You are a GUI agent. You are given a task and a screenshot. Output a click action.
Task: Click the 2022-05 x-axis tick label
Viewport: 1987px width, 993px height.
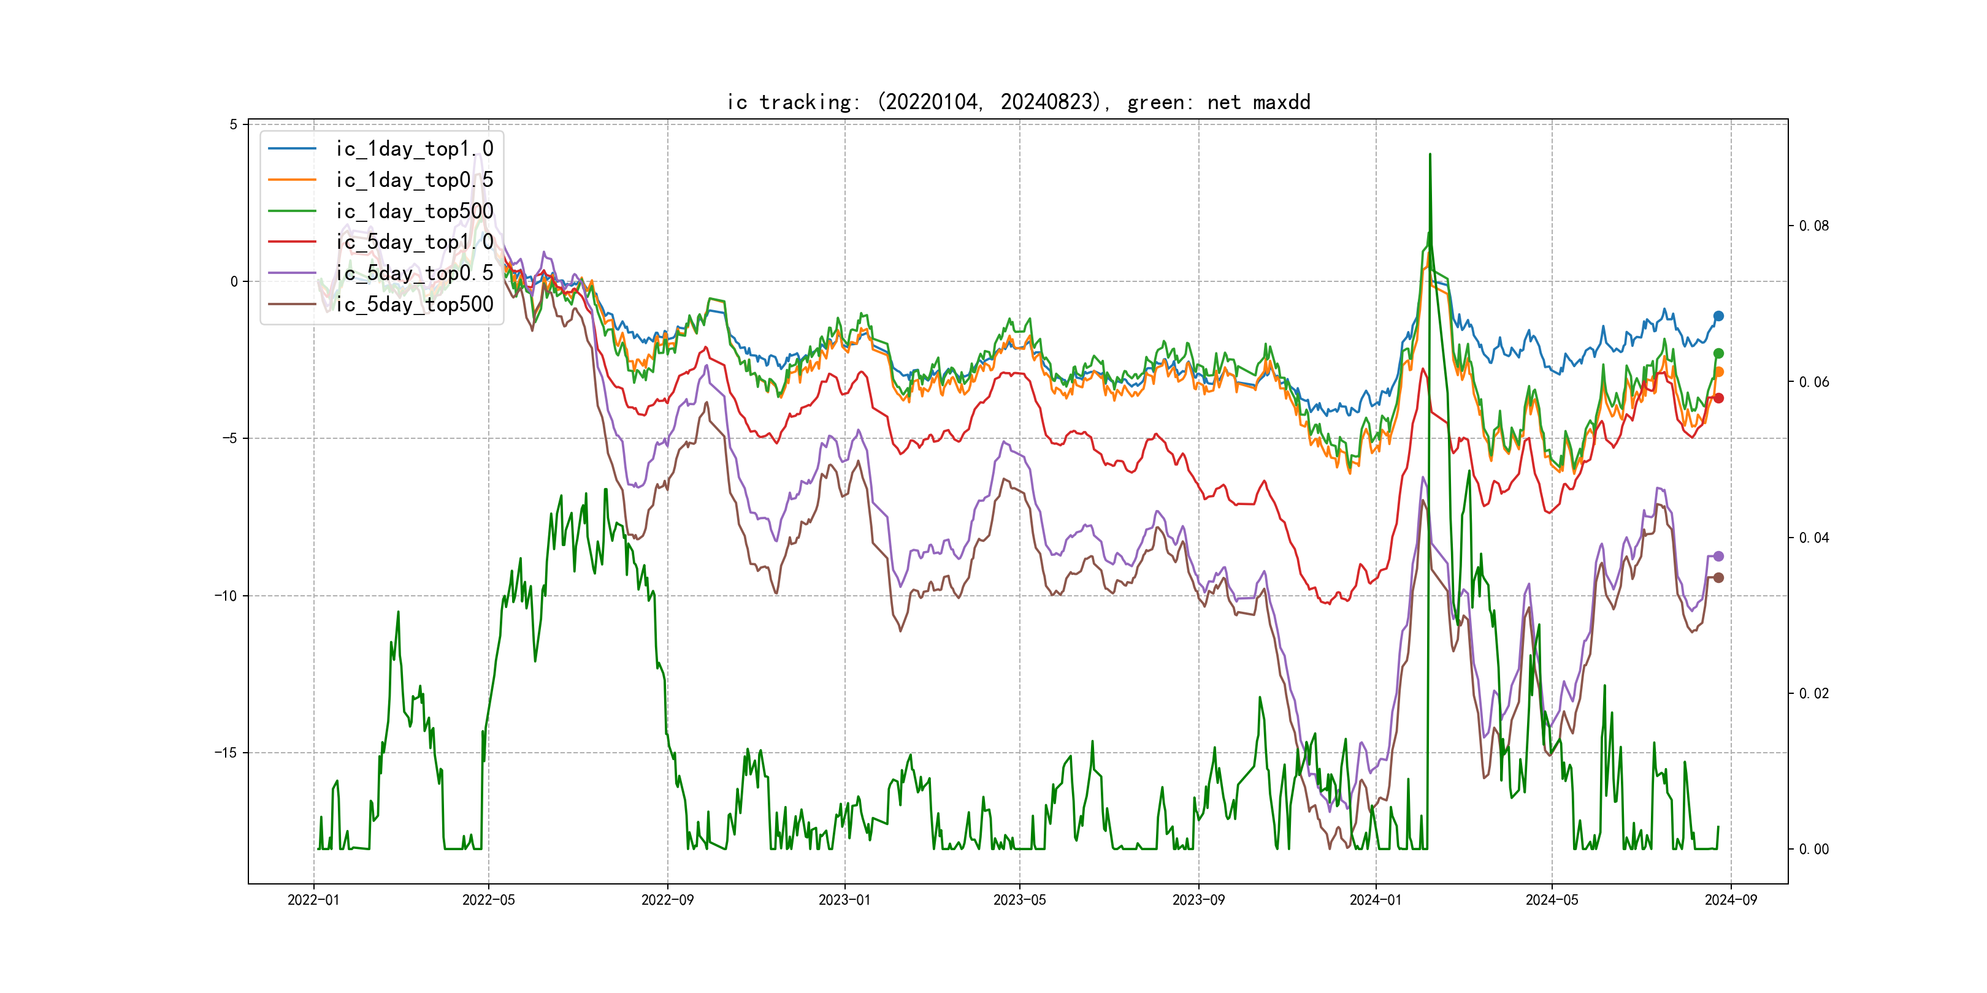click(x=488, y=900)
